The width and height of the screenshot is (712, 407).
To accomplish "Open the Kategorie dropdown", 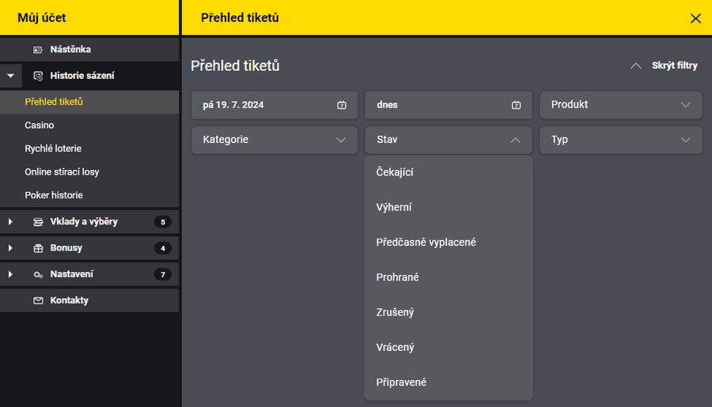I will [275, 140].
